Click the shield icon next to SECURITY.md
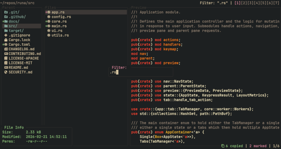 click(6, 72)
